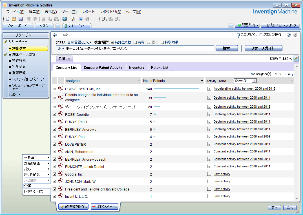This screenshot has width=303, height=215.
Task: Toggle the 特許と文献 search location checkbox
Action: 112,42
